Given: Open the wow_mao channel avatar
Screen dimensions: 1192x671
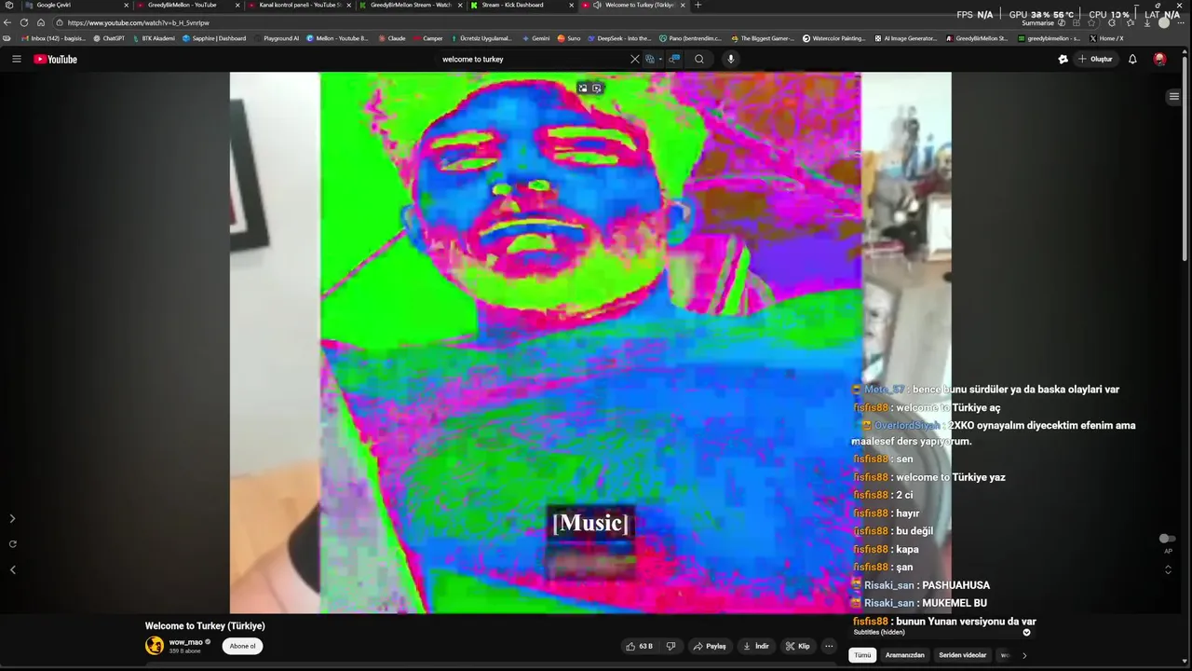Looking at the screenshot, I should click(x=155, y=645).
